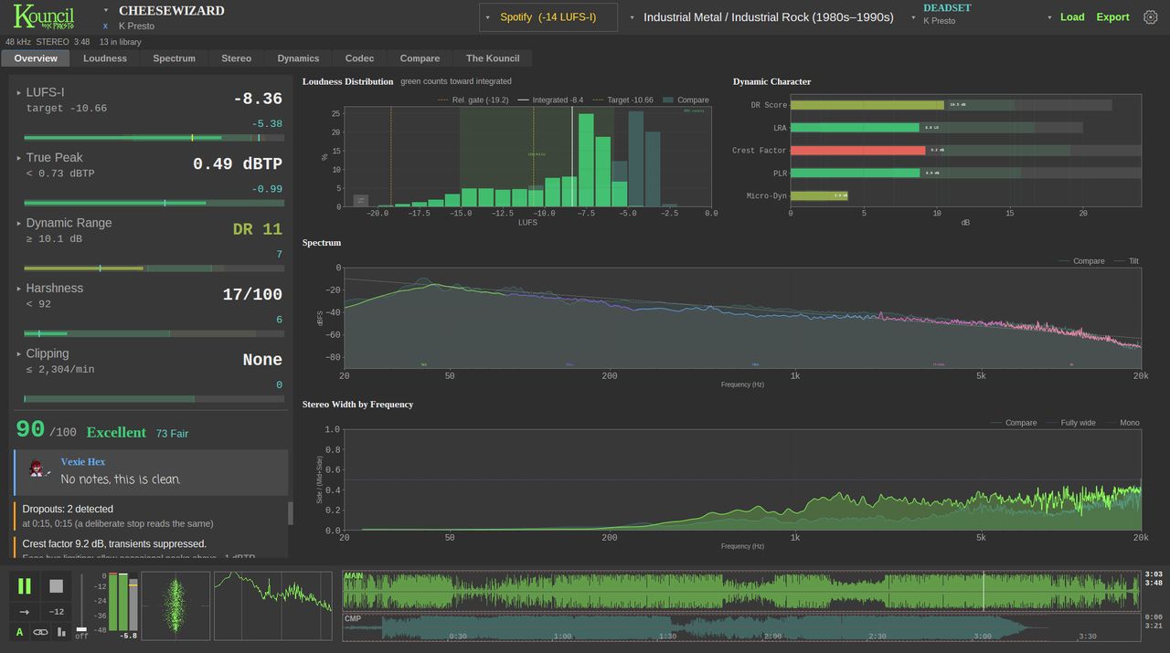
Task: Open the Industrial Metal genre dropdown
Action: 762,17
